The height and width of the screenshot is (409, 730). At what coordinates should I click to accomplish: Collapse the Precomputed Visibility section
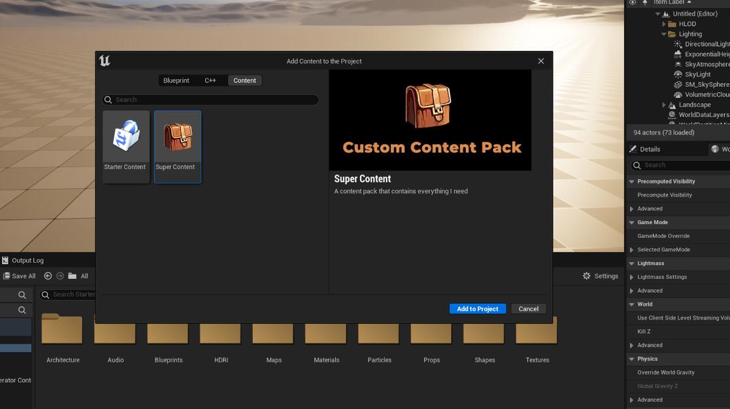[x=632, y=182]
